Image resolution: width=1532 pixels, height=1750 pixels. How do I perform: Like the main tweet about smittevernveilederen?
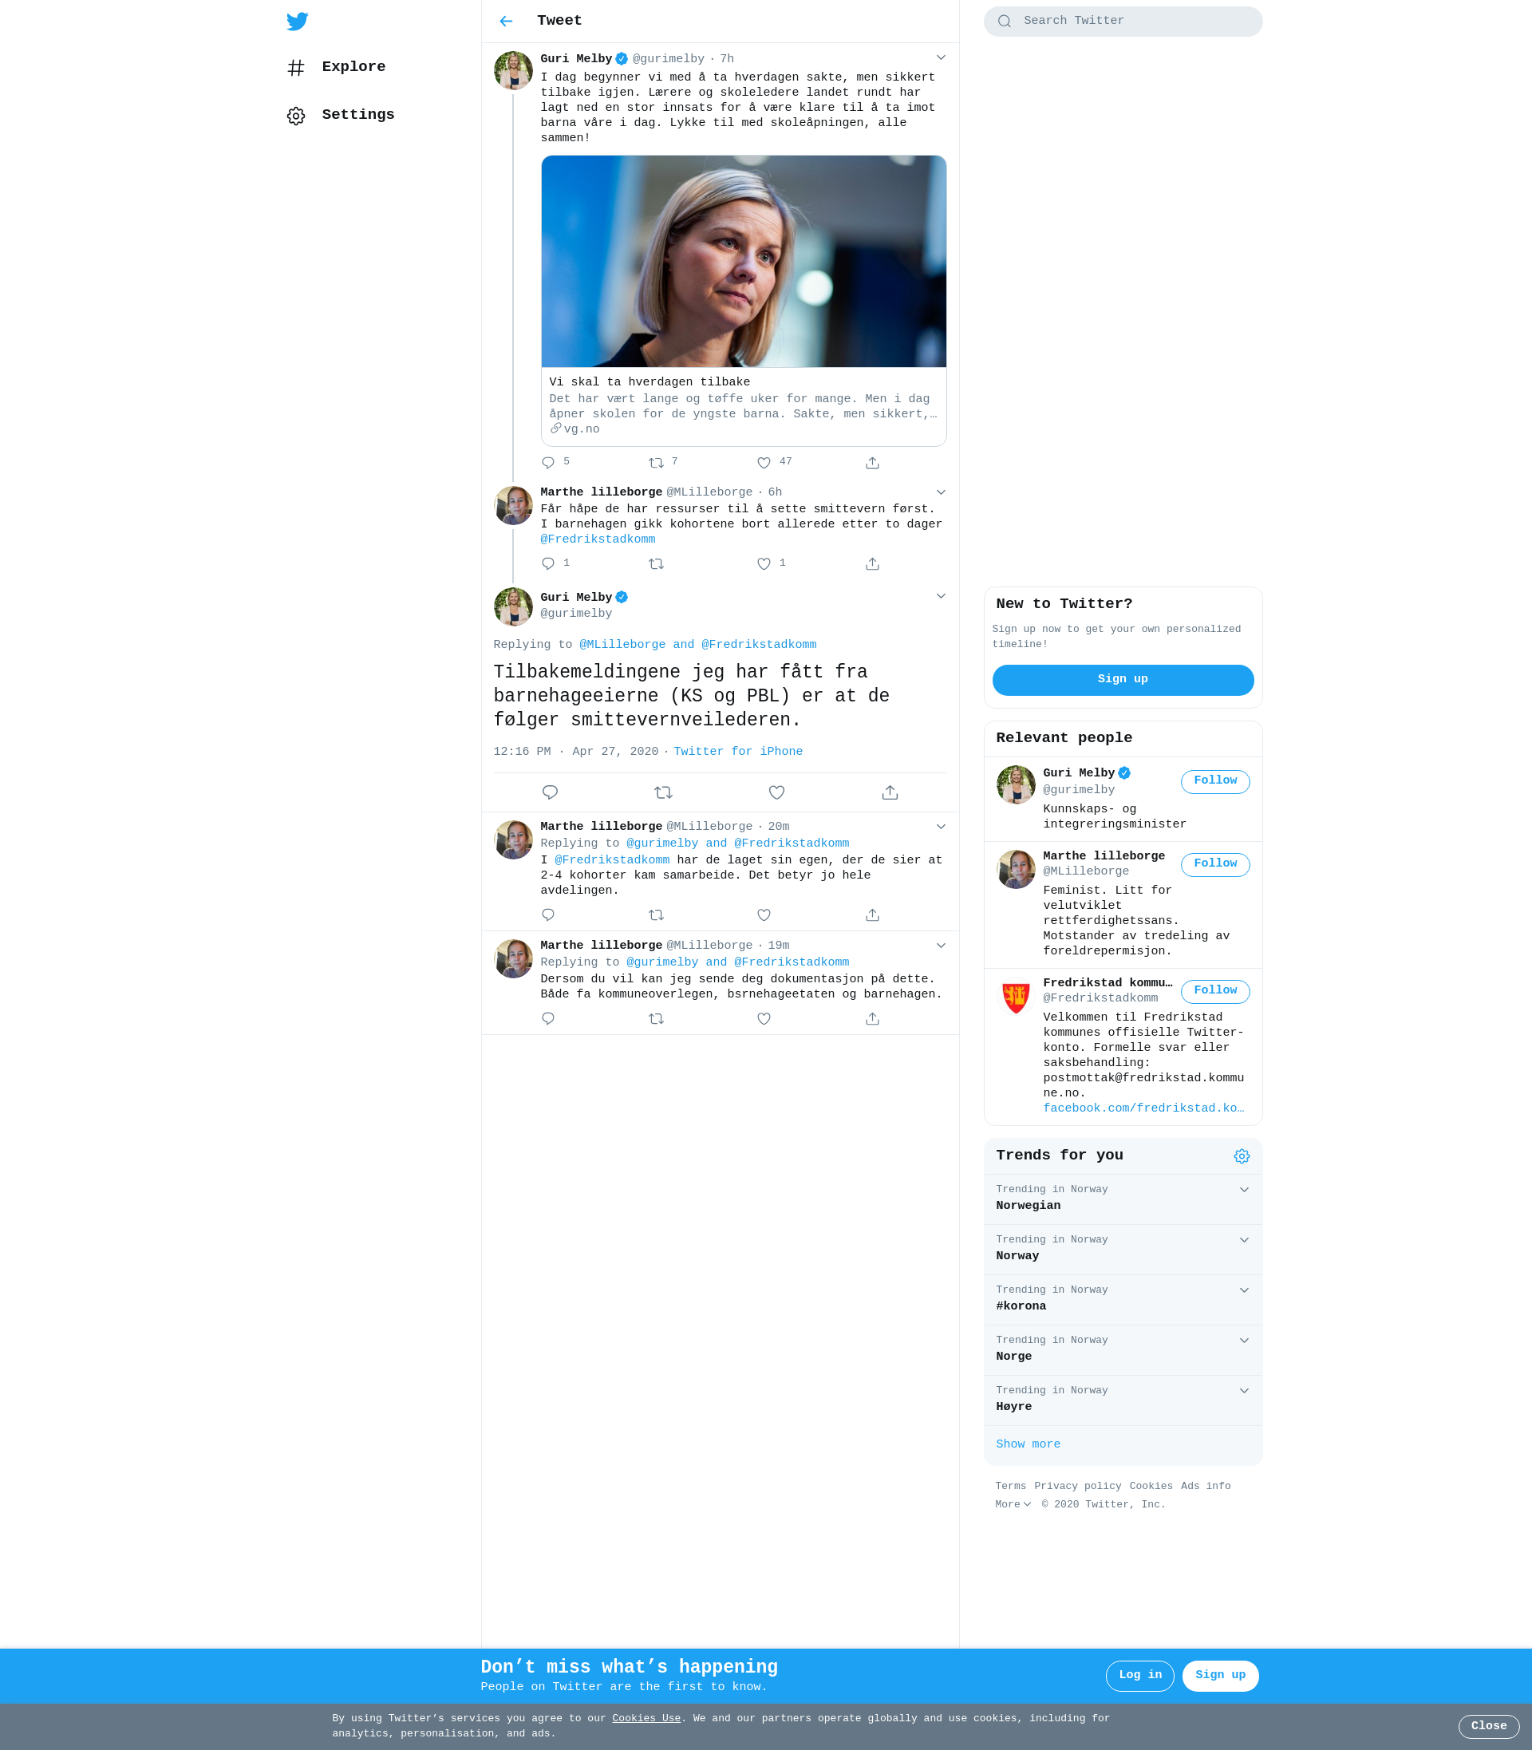tap(776, 792)
